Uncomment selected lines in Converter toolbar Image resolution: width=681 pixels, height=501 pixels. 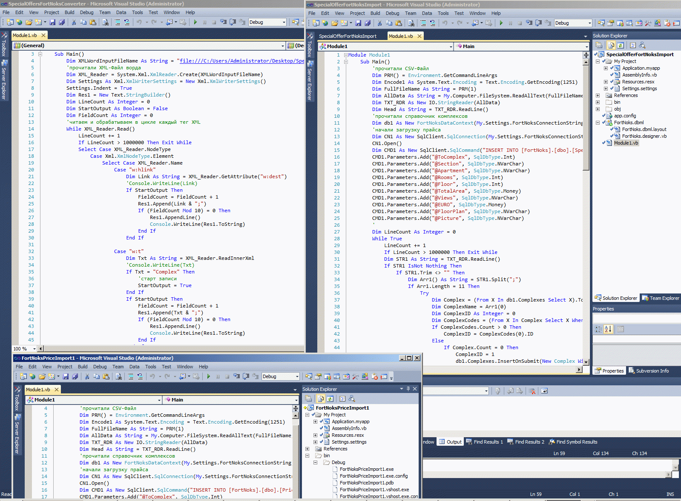[127, 22]
